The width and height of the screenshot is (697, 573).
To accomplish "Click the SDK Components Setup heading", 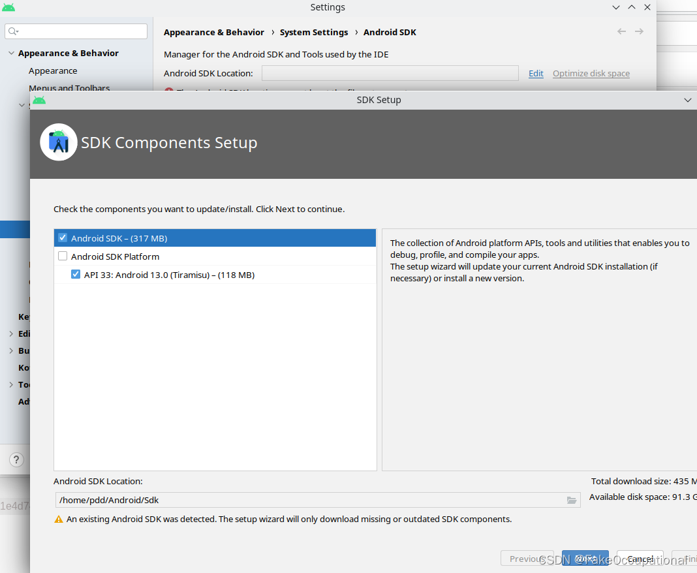I will click(x=169, y=142).
